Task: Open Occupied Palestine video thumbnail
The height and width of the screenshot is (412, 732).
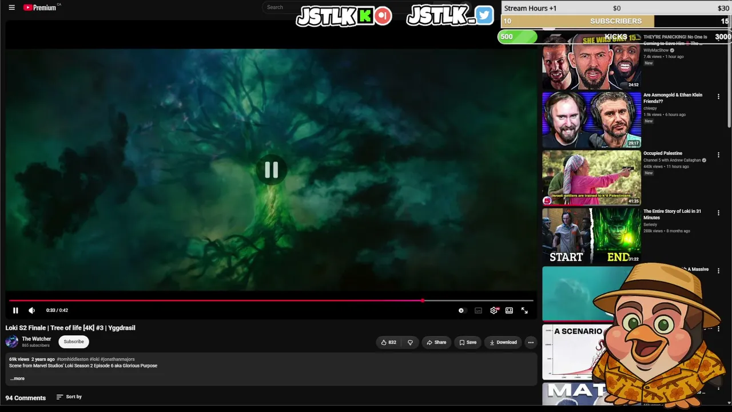Action: coord(591,178)
